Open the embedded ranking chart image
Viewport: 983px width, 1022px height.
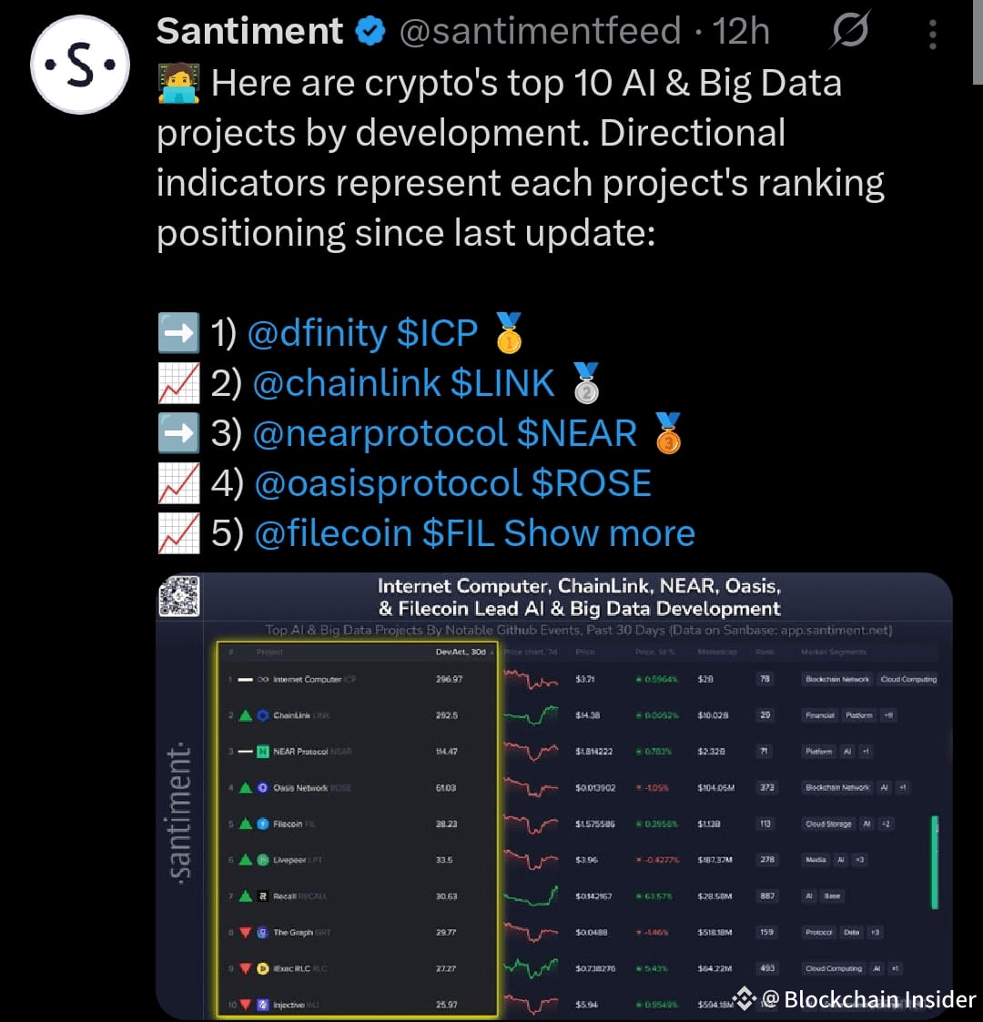(x=564, y=792)
